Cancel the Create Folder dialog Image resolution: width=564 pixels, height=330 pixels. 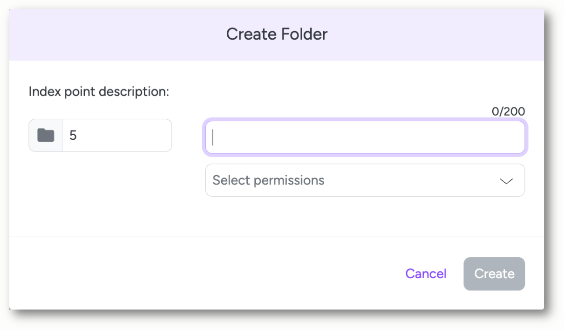[x=426, y=274]
